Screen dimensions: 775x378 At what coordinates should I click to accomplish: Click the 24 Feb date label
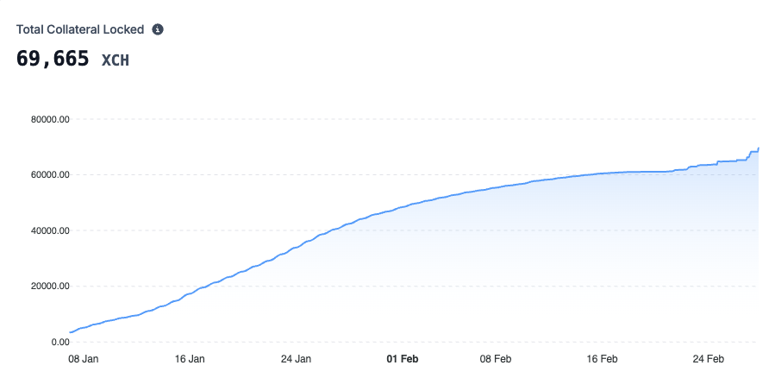tap(709, 359)
